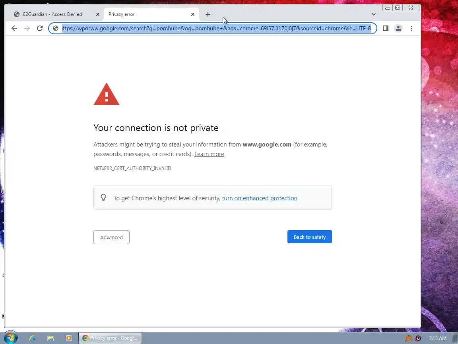Screen dimensions: 458x344
Task: Launch Internet Explorer from taskbar
Action: pos(32,338)
